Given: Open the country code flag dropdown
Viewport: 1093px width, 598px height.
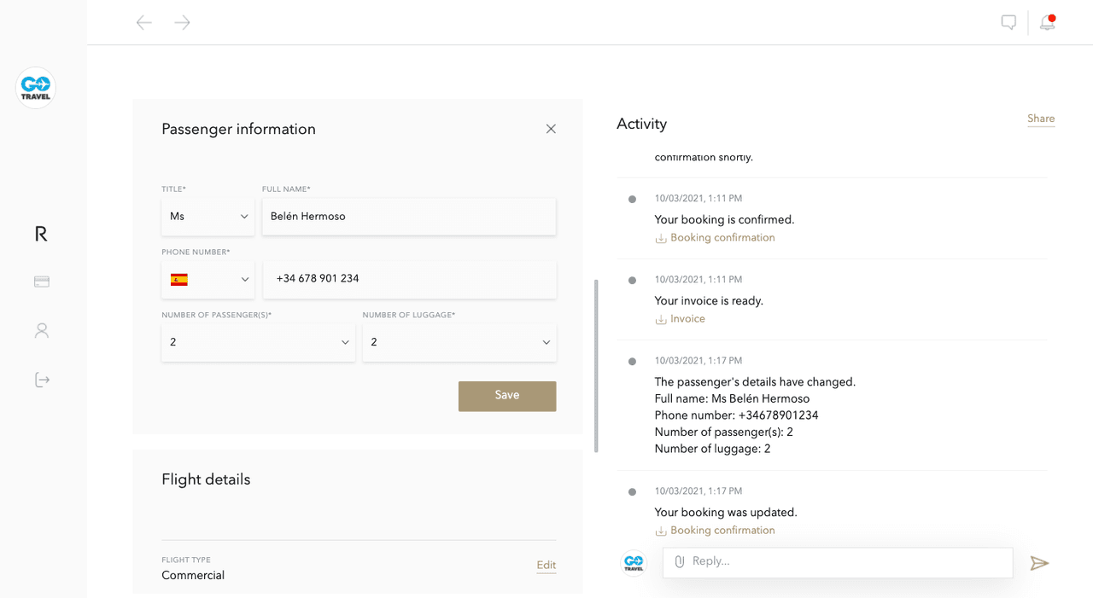Looking at the screenshot, I should [207, 280].
